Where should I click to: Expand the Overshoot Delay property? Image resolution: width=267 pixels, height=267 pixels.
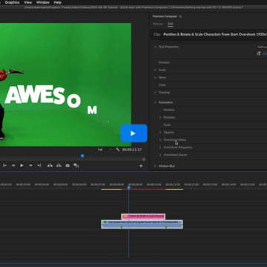160,139
